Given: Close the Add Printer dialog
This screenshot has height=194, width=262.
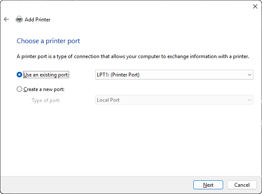Looking at the screenshot, I should click(x=255, y=6).
